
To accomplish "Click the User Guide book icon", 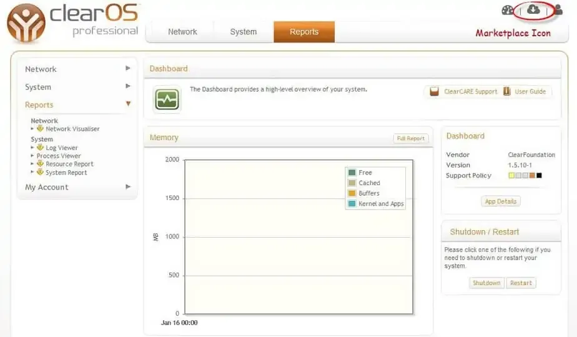I will pyautogui.click(x=507, y=92).
